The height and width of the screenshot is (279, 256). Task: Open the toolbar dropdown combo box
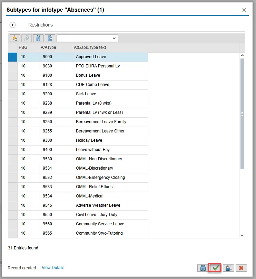pos(87,38)
